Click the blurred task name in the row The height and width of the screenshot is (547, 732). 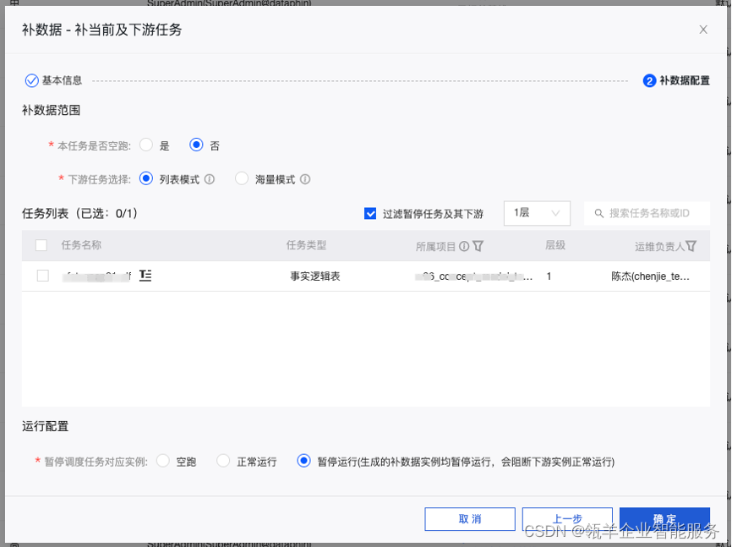[97, 276]
